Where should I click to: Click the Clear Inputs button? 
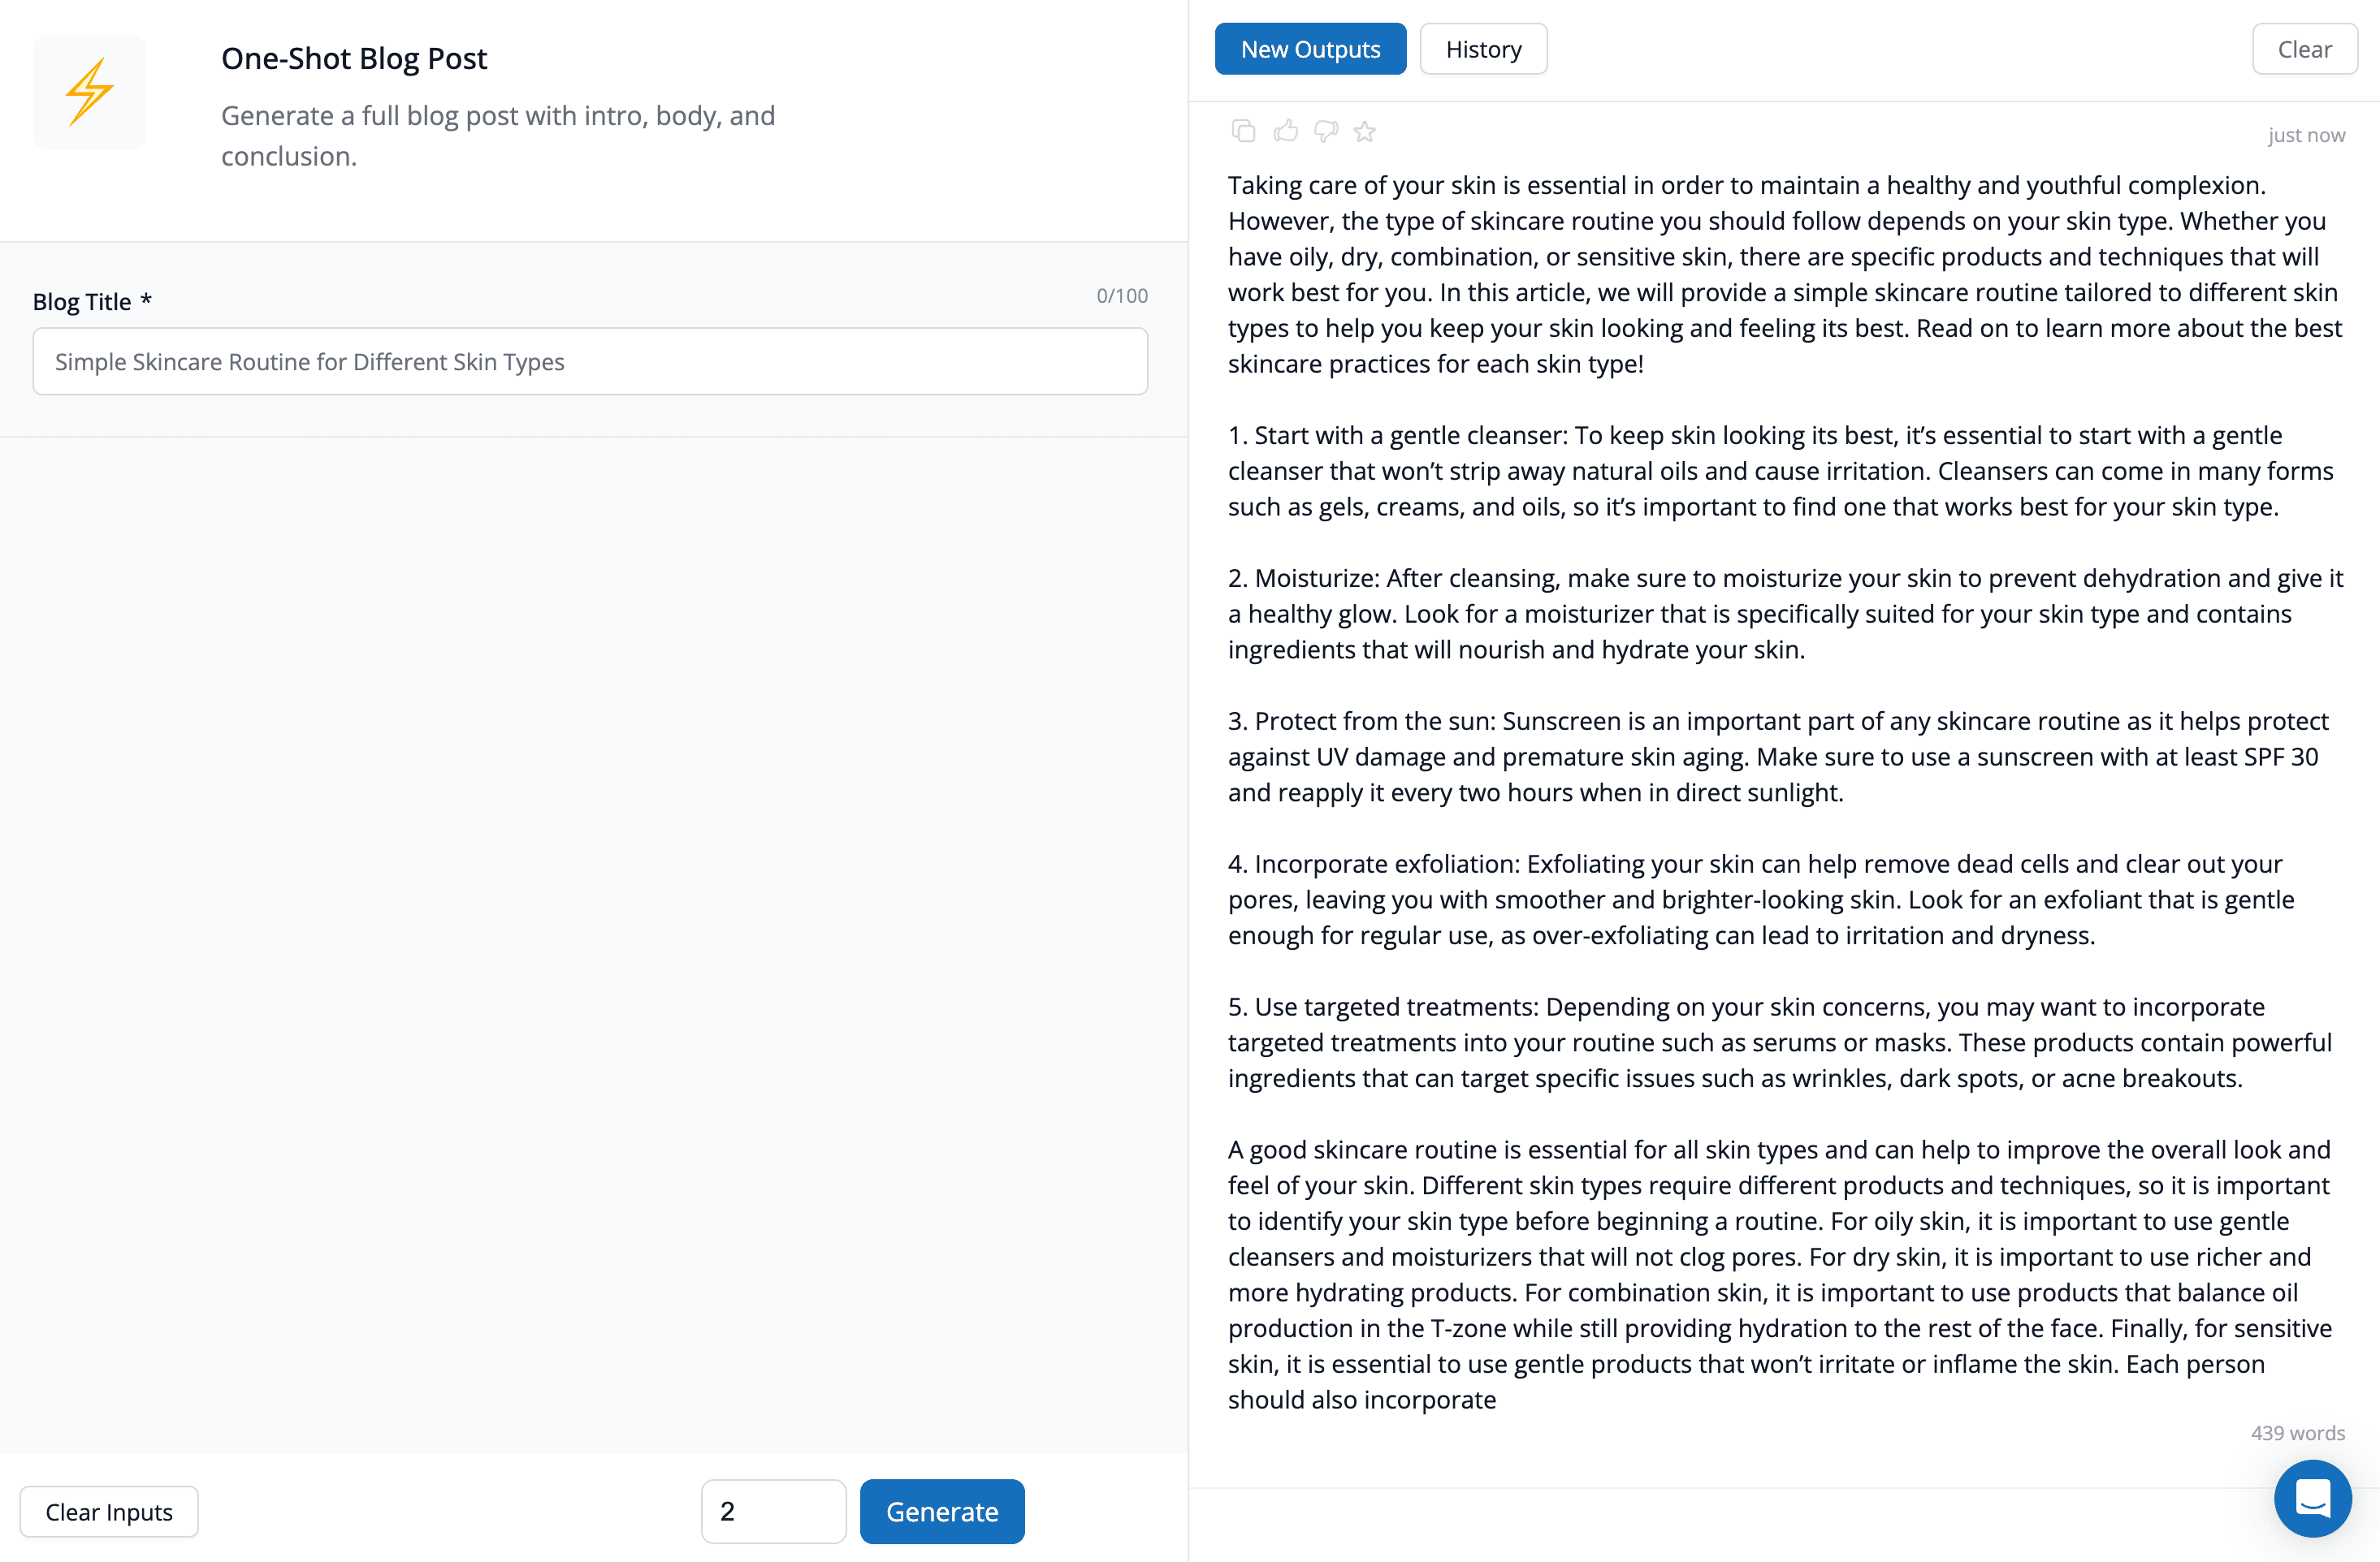(x=109, y=1511)
